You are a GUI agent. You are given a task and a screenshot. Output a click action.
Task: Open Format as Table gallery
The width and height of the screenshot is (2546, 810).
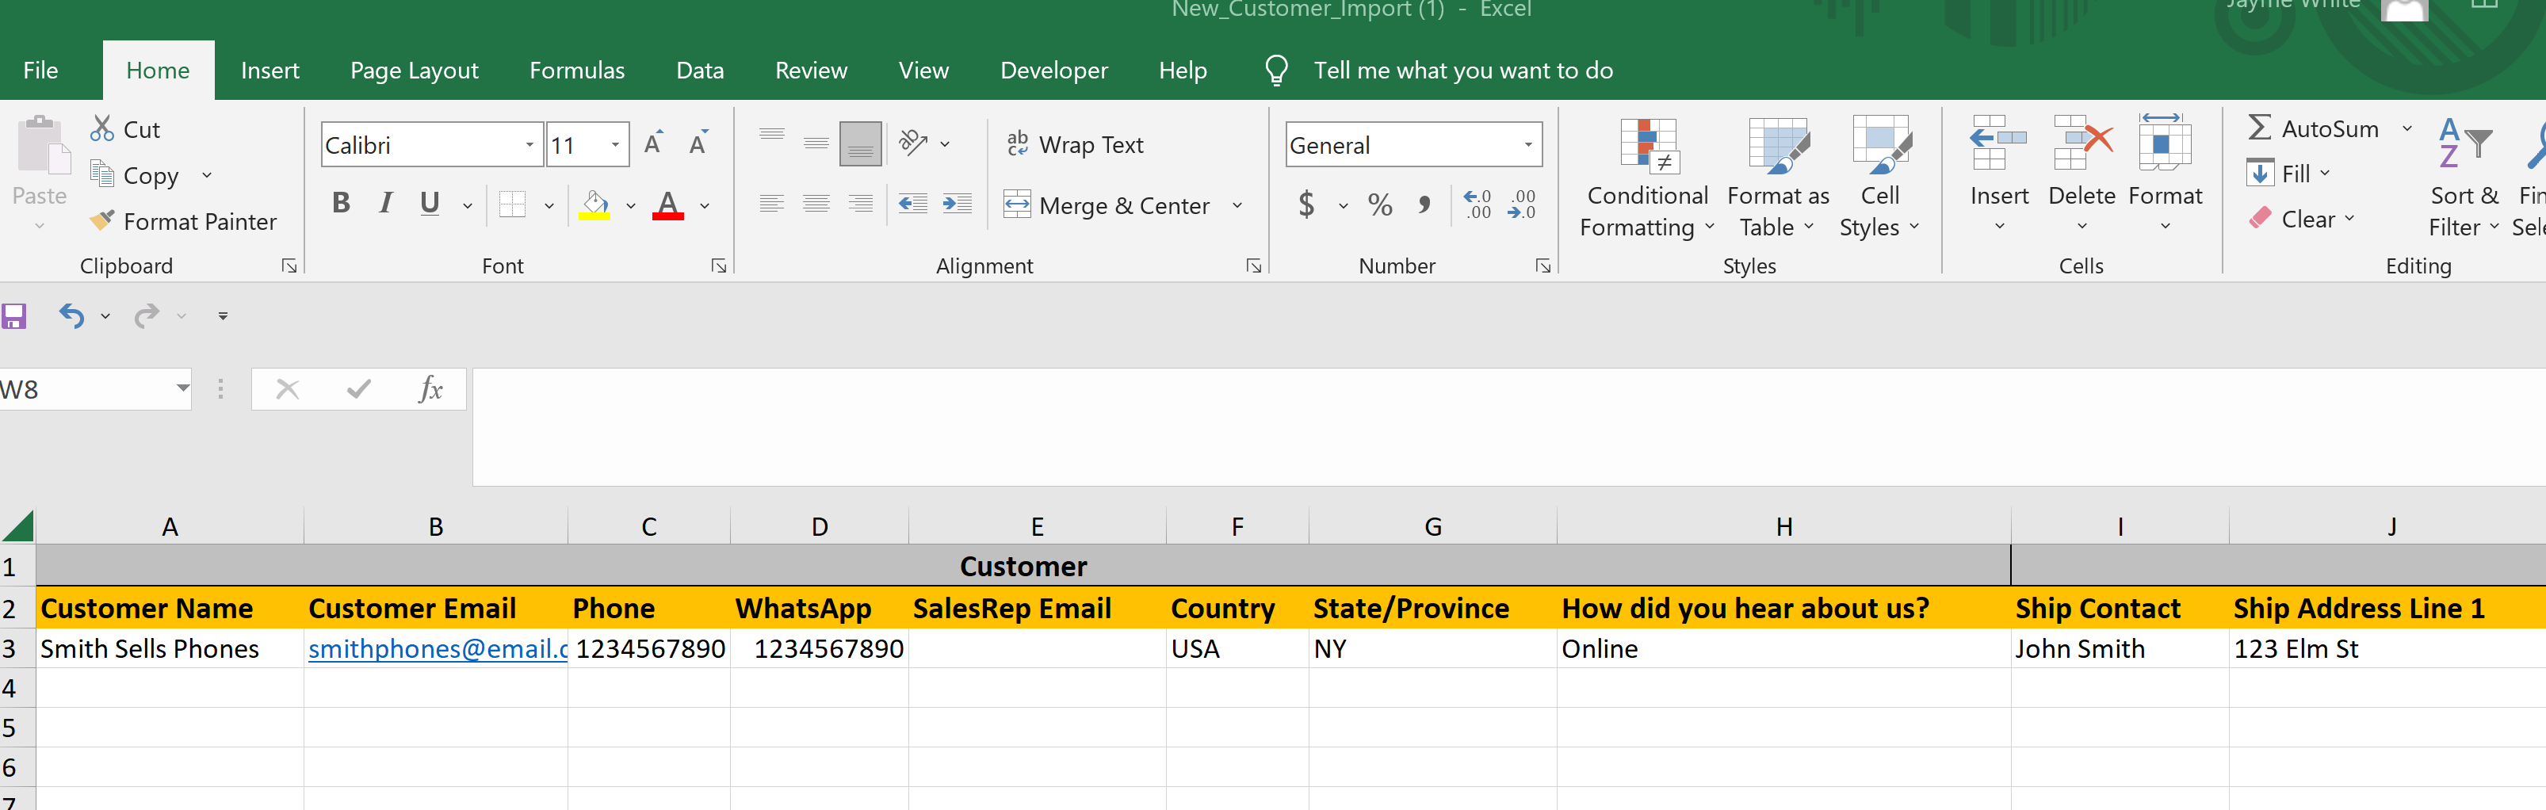click(1778, 179)
